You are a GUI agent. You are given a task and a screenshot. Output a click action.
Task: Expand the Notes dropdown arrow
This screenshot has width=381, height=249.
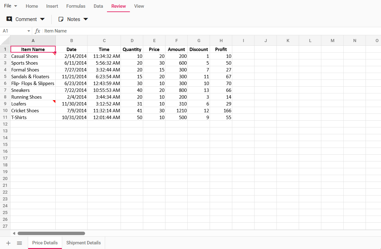87,19
